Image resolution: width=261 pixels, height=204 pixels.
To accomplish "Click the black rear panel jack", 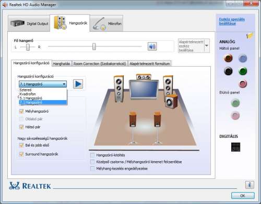I will 228,71.
